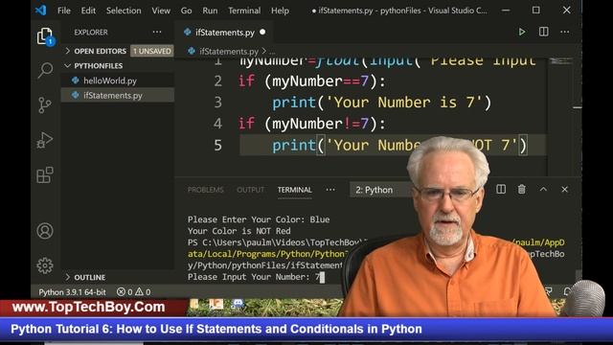Maximize the VS Code window

536,11
